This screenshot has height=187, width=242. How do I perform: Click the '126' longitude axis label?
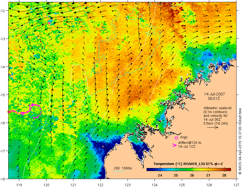pyautogui.click(x=209, y=185)
